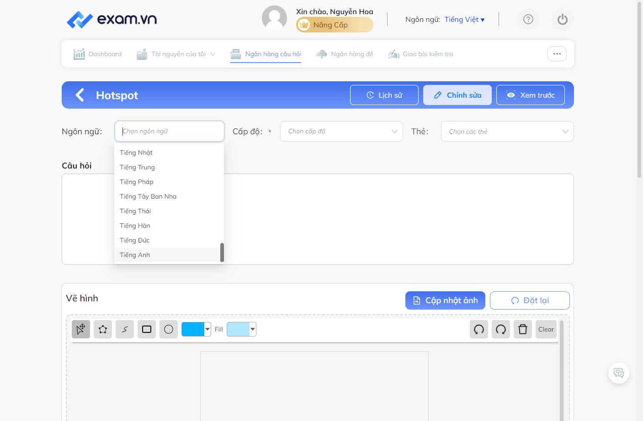The width and height of the screenshot is (643, 421).
Task: Choose Tiếng Anh from the list
Action: 167,255
